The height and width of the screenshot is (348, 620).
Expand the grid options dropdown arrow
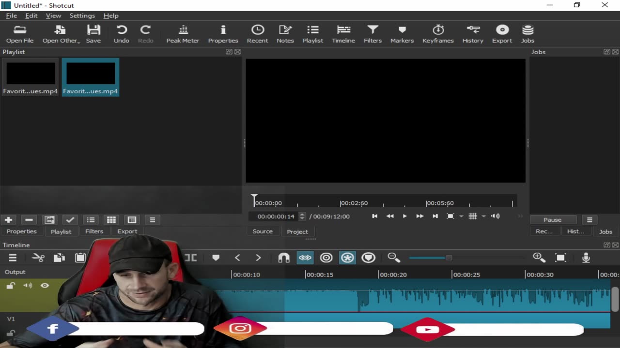point(483,217)
